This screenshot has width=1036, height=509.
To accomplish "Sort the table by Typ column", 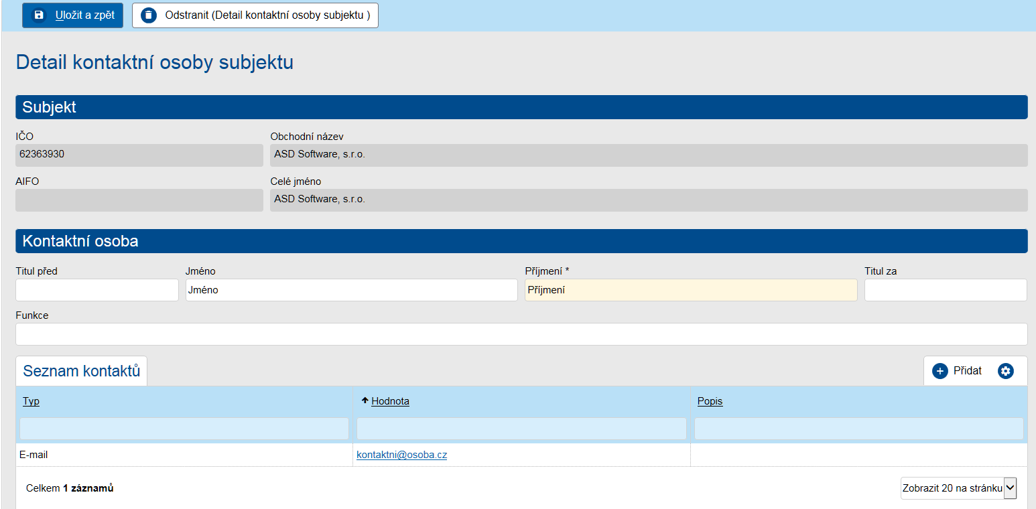I will (31, 401).
